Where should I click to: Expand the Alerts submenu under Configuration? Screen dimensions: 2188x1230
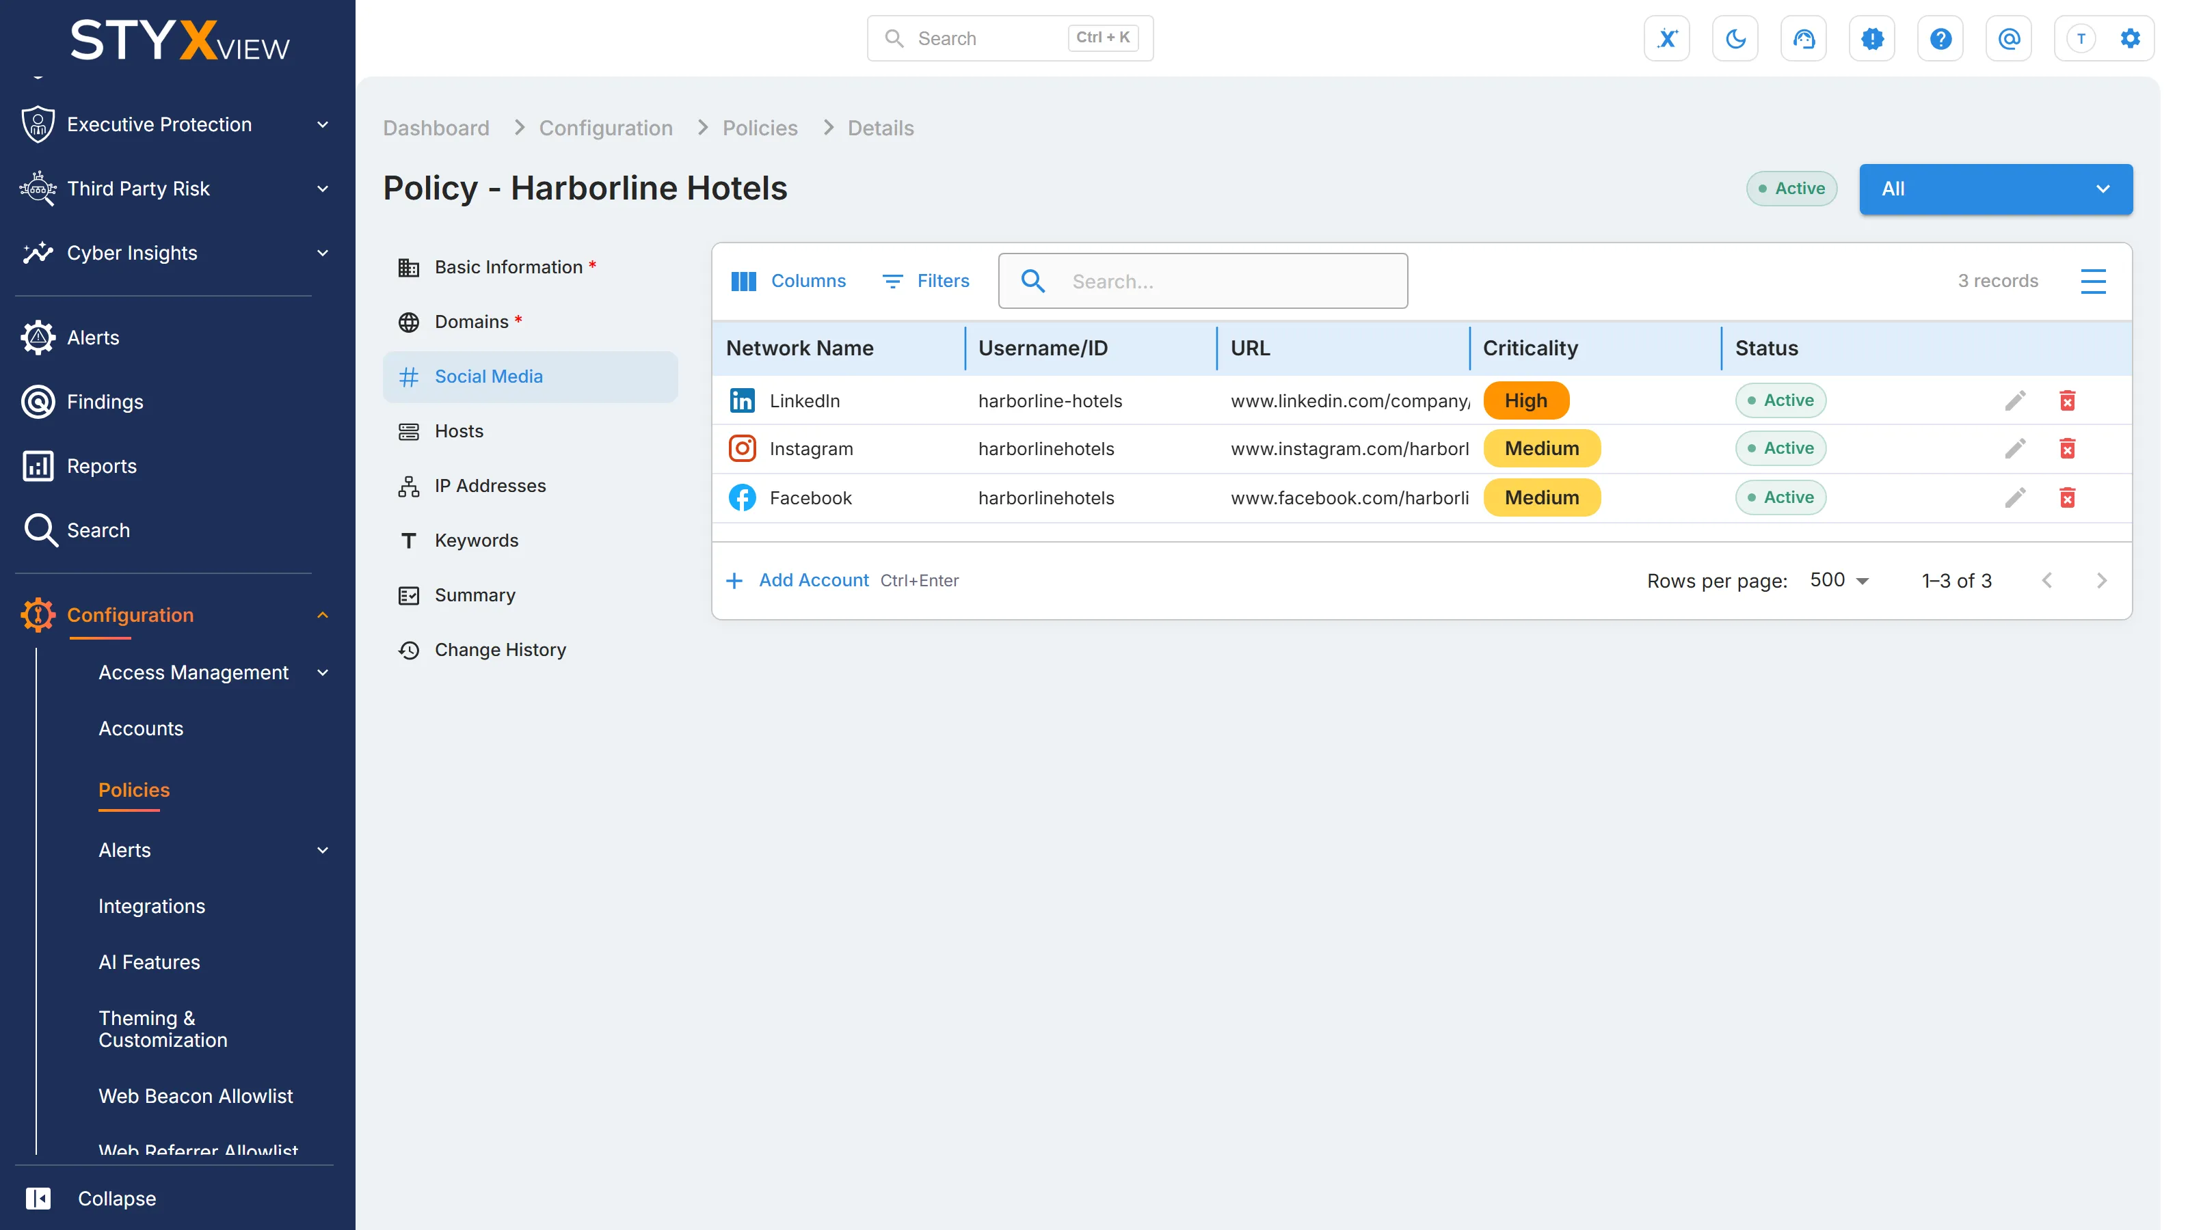(x=213, y=849)
